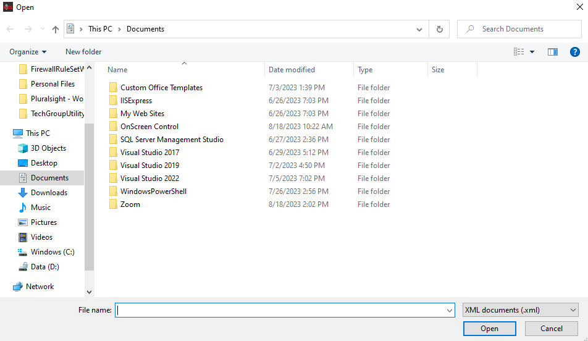The width and height of the screenshot is (588, 341).
Task: Open the Organize menu
Action: click(x=28, y=52)
